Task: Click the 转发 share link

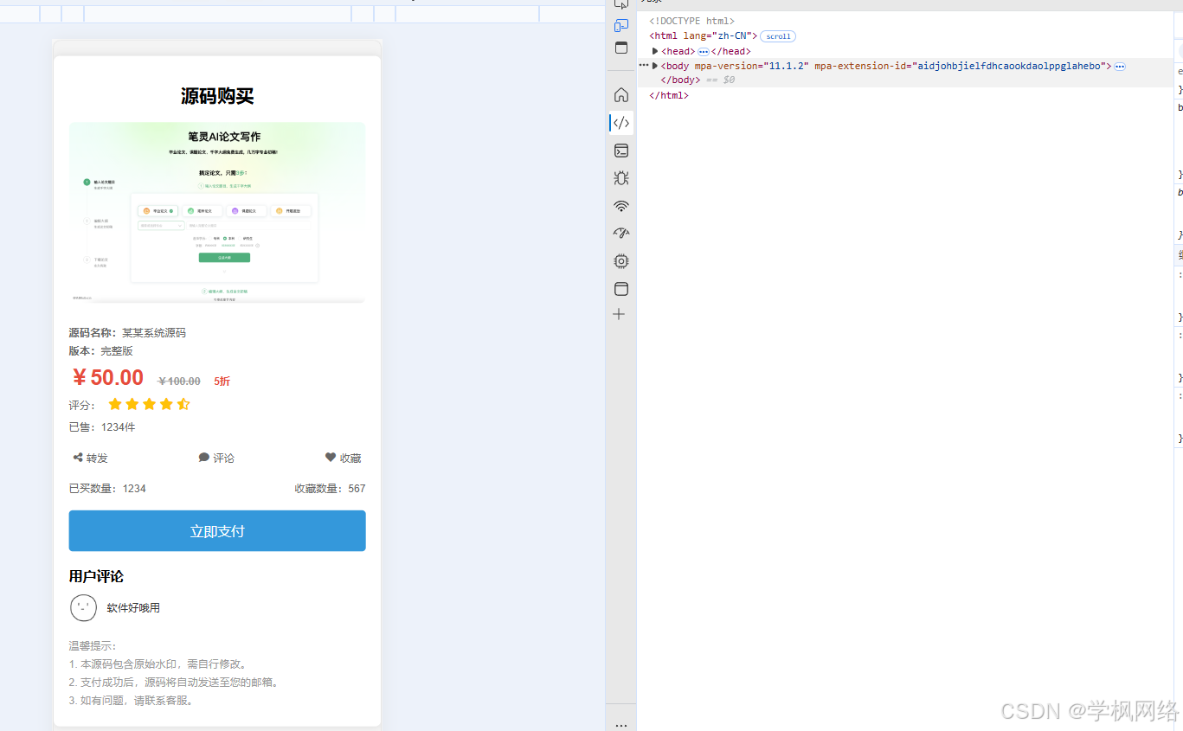Action: click(x=91, y=458)
